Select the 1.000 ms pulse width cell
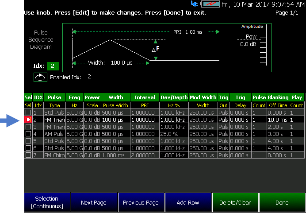 click(116, 155)
